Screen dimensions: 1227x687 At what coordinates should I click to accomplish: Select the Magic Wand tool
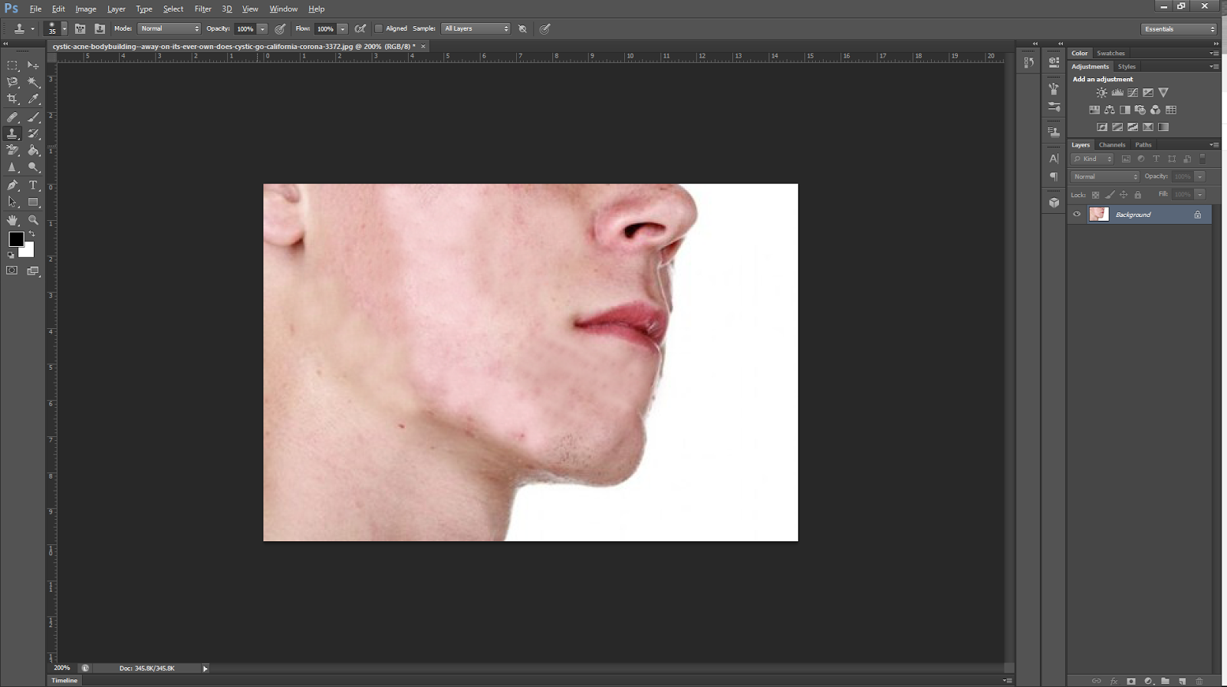tap(33, 82)
